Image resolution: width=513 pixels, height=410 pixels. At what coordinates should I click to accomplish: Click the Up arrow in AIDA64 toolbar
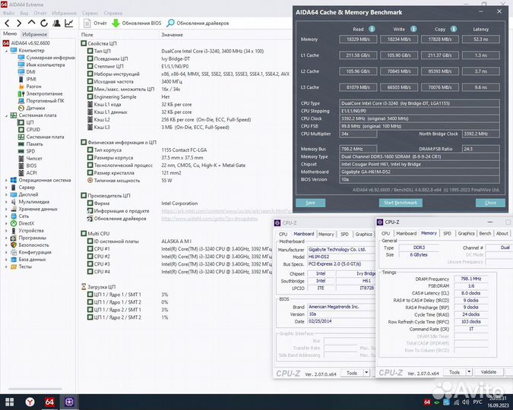[31, 23]
